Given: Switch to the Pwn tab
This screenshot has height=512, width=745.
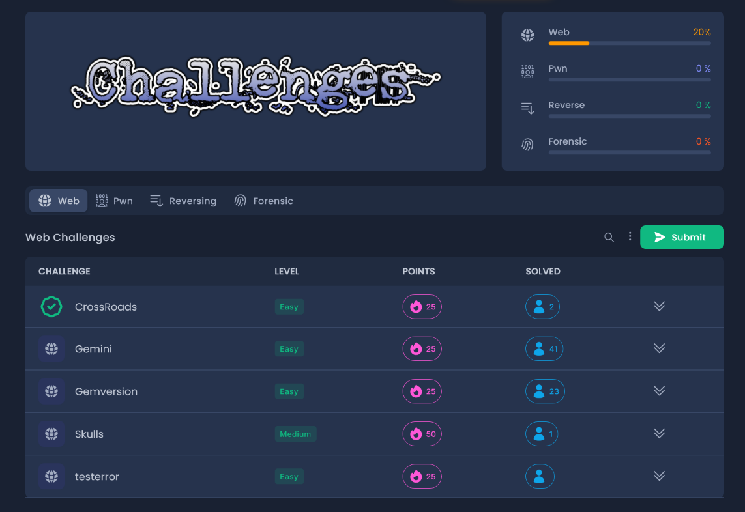Looking at the screenshot, I should [114, 201].
